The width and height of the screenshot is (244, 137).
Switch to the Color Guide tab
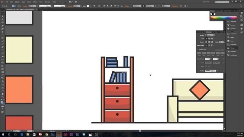pos(220,11)
